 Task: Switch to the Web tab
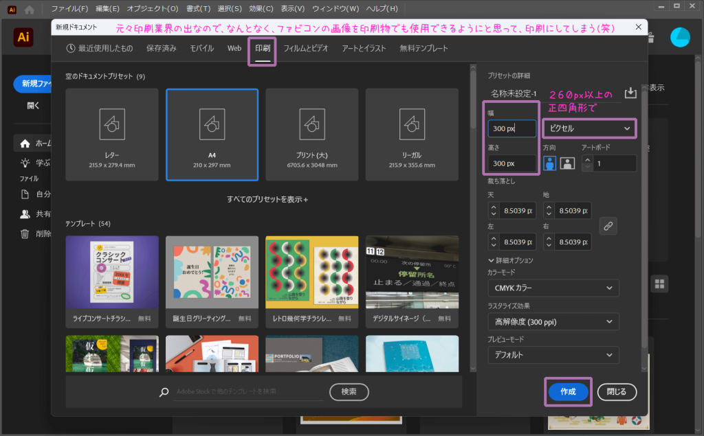tap(234, 49)
